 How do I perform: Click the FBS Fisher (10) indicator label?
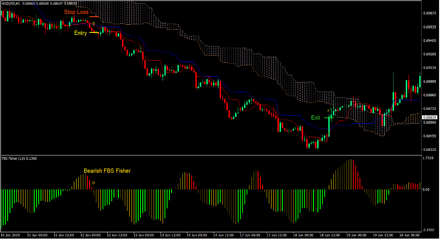(x=18, y=158)
